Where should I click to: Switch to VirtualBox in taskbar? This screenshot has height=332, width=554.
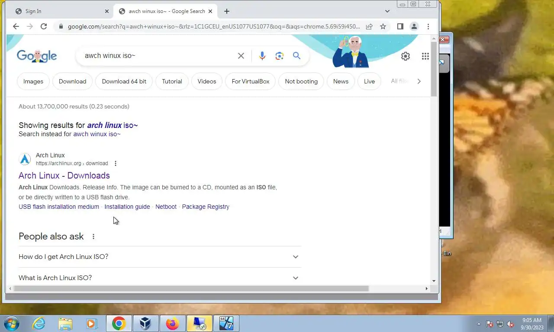pyautogui.click(x=145, y=323)
